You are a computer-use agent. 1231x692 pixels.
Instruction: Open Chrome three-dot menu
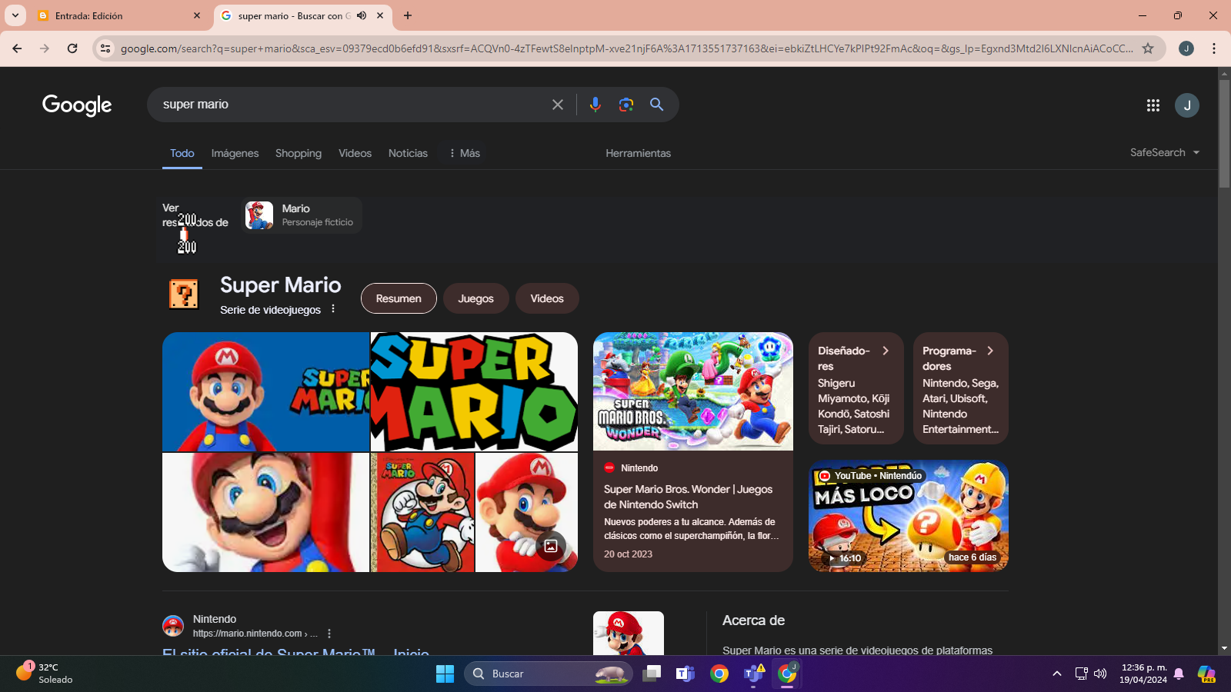(1214, 48)
